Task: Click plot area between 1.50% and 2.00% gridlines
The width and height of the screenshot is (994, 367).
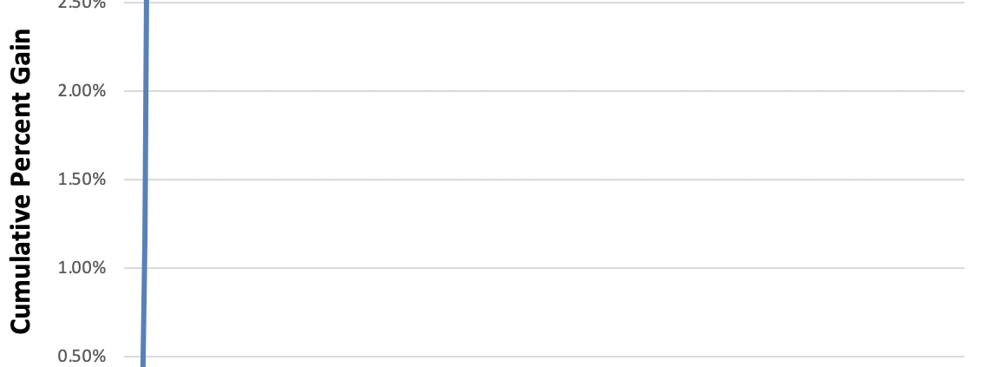Action: 555,135
